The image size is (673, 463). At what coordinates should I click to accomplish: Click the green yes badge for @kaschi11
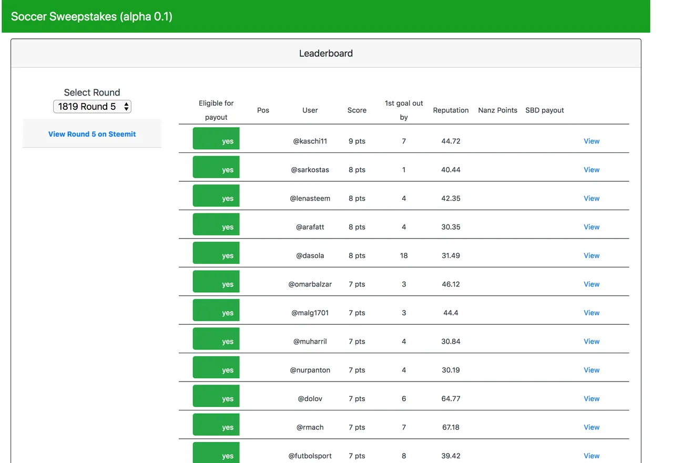tap(216, 138)
